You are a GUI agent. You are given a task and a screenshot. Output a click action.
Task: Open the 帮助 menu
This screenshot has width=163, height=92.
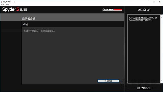[7, 5]
